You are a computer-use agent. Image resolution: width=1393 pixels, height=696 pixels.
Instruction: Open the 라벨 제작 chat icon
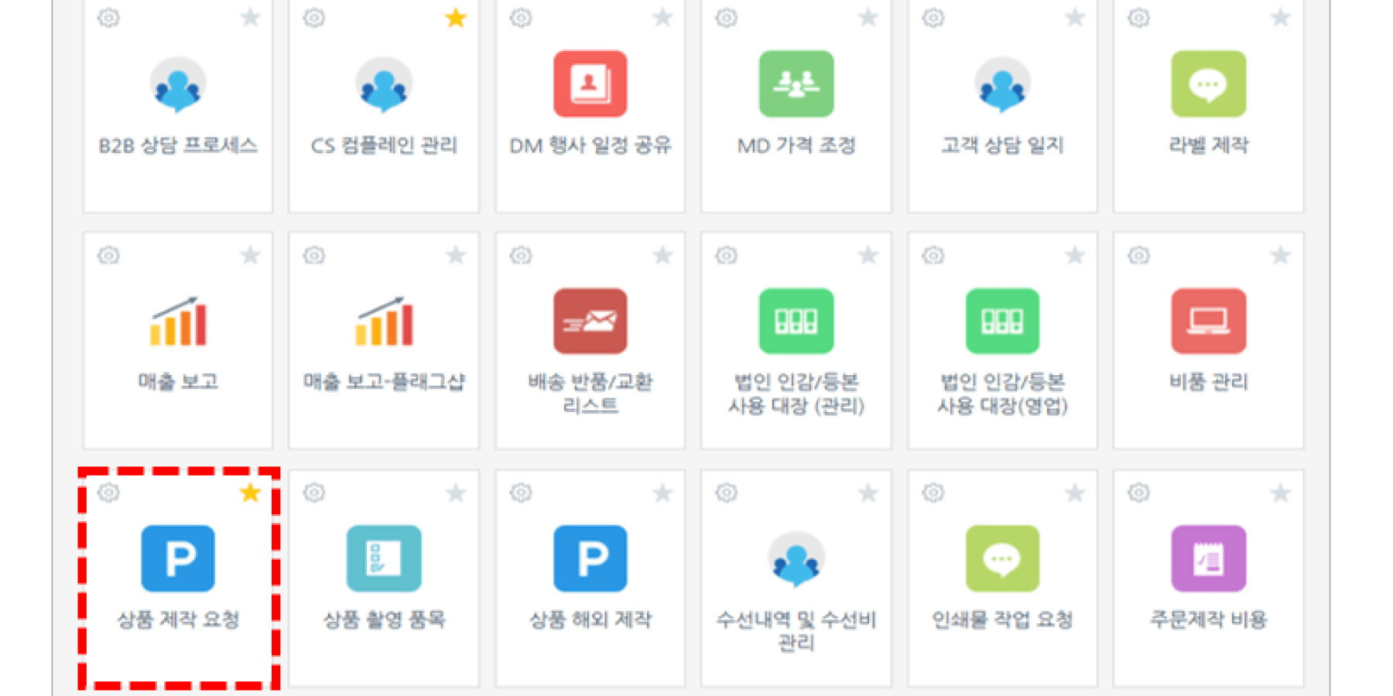click(1209, 84)
